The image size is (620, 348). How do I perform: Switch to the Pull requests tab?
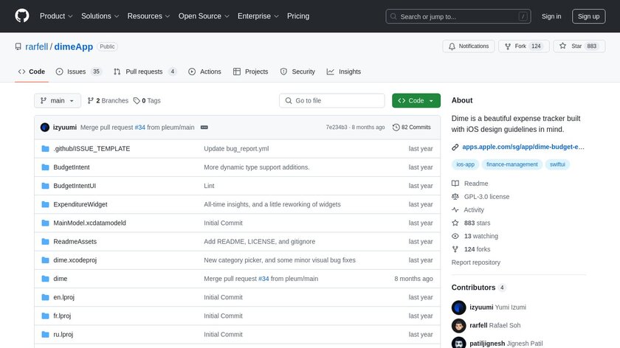[145, 72]
